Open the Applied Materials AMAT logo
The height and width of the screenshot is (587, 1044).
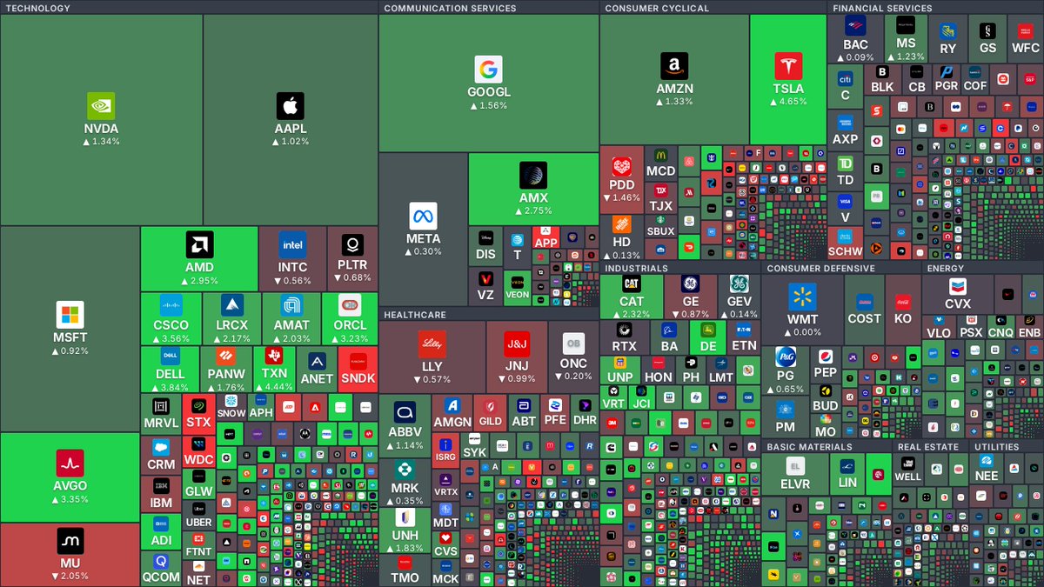[291, 305]
